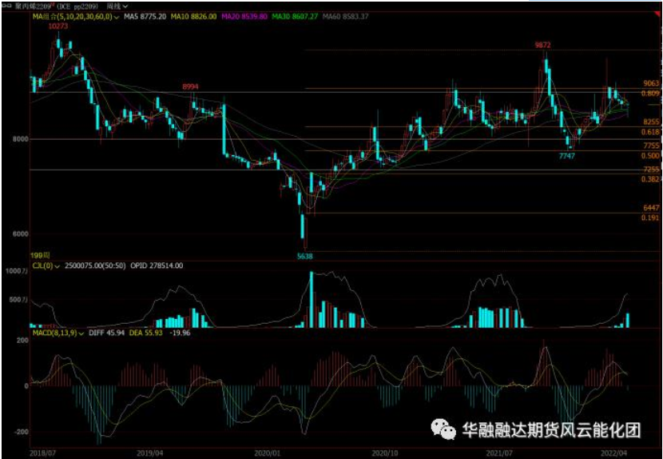Viewport: 663px width, 459px height.
Task: Click the 2022/04 date on the time axis
Action: point(615,453)
